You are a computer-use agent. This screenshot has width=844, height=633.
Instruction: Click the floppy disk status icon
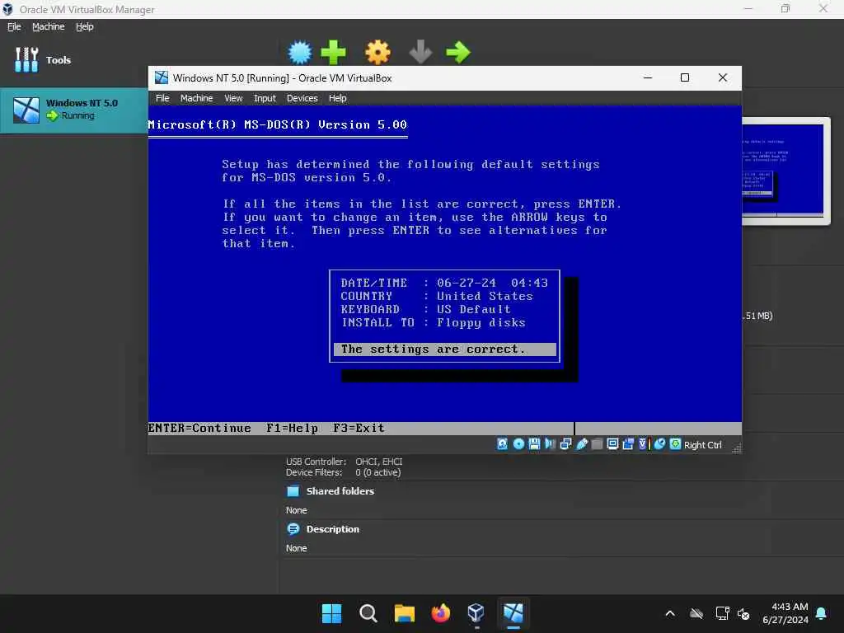(x=534, y=444)
